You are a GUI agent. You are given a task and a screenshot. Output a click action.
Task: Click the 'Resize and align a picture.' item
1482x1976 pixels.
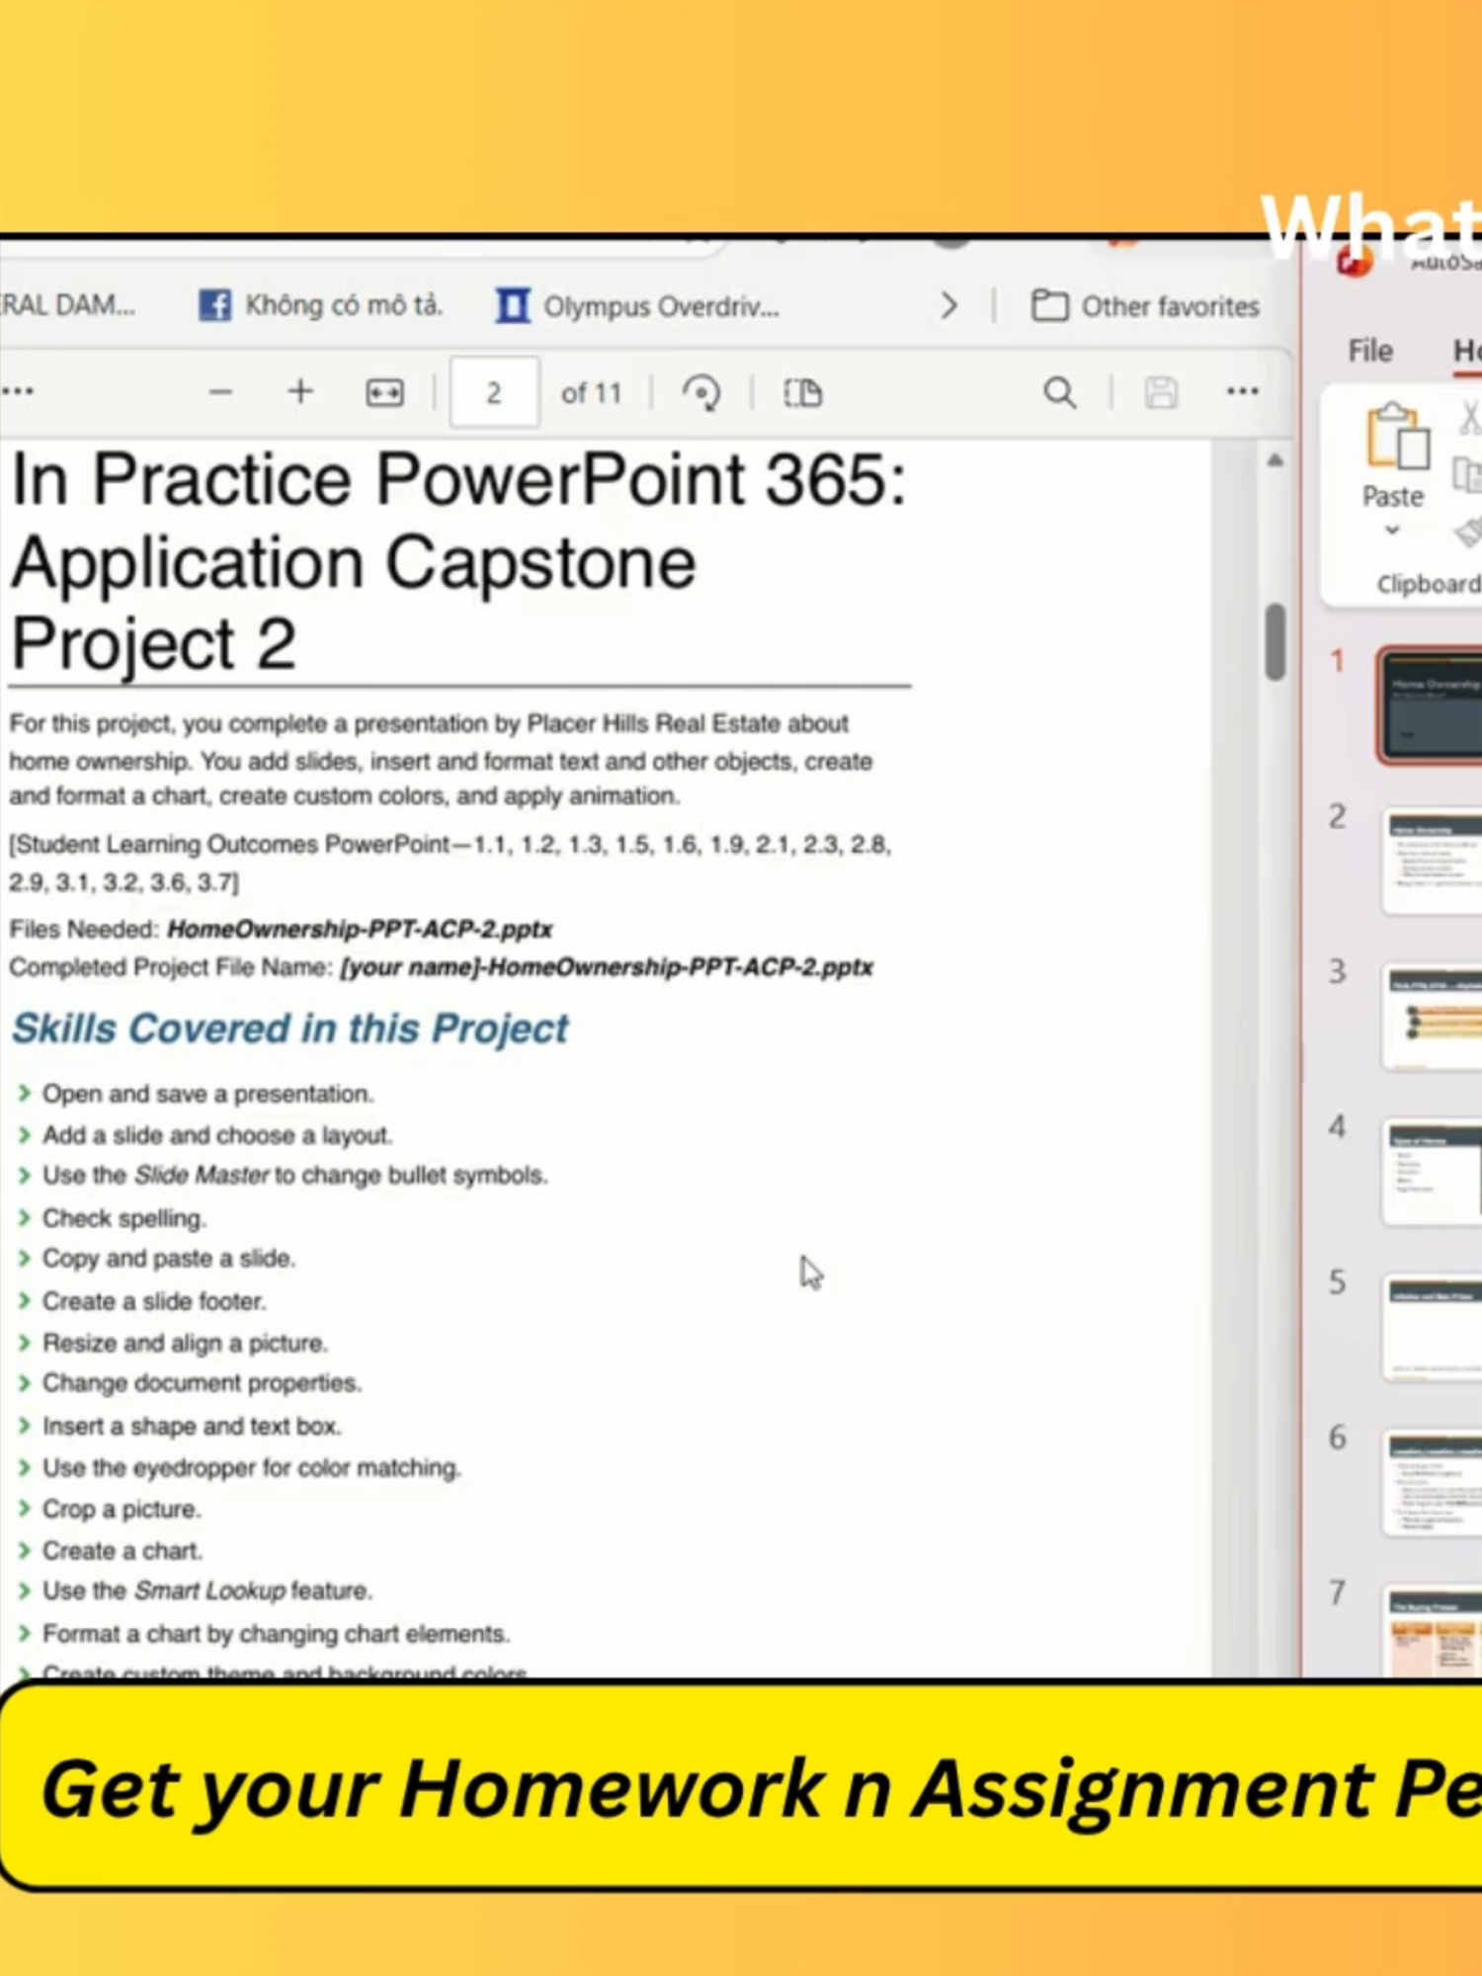pos(185,1344)
